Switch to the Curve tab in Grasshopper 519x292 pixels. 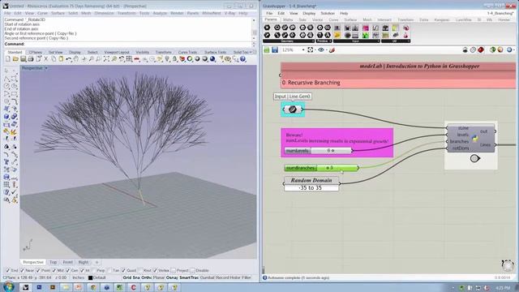pos(333,19)
